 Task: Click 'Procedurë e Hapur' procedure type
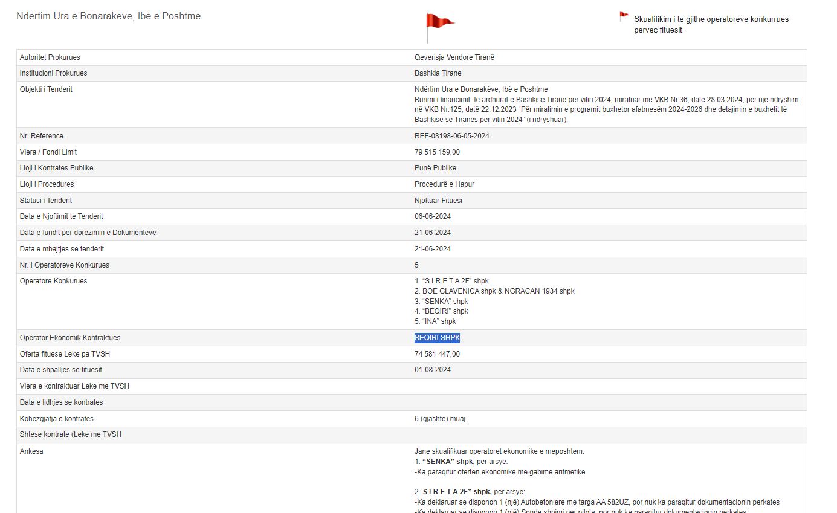[x=444, y=184]
